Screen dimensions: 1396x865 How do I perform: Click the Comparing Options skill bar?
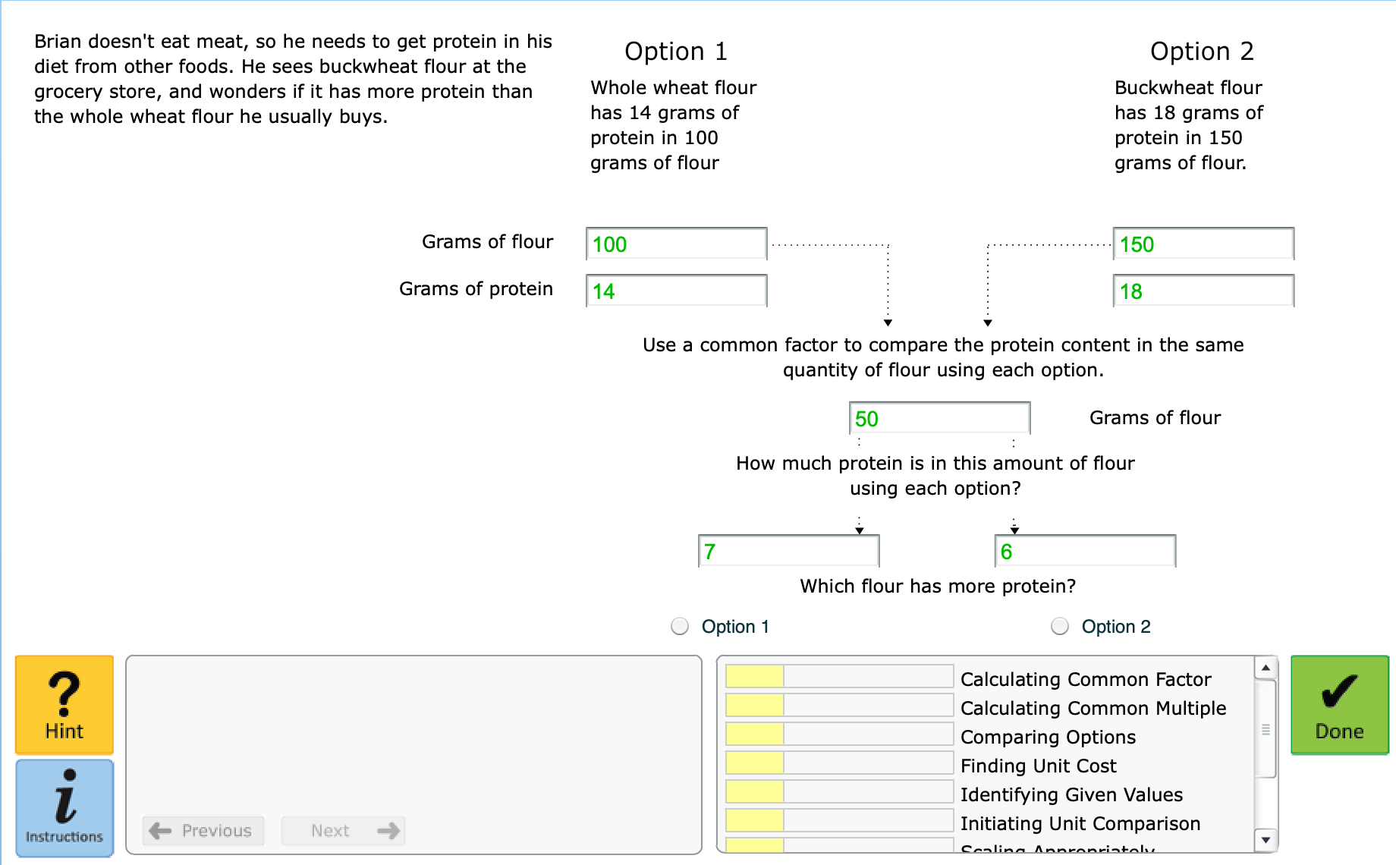coord(839,734)
